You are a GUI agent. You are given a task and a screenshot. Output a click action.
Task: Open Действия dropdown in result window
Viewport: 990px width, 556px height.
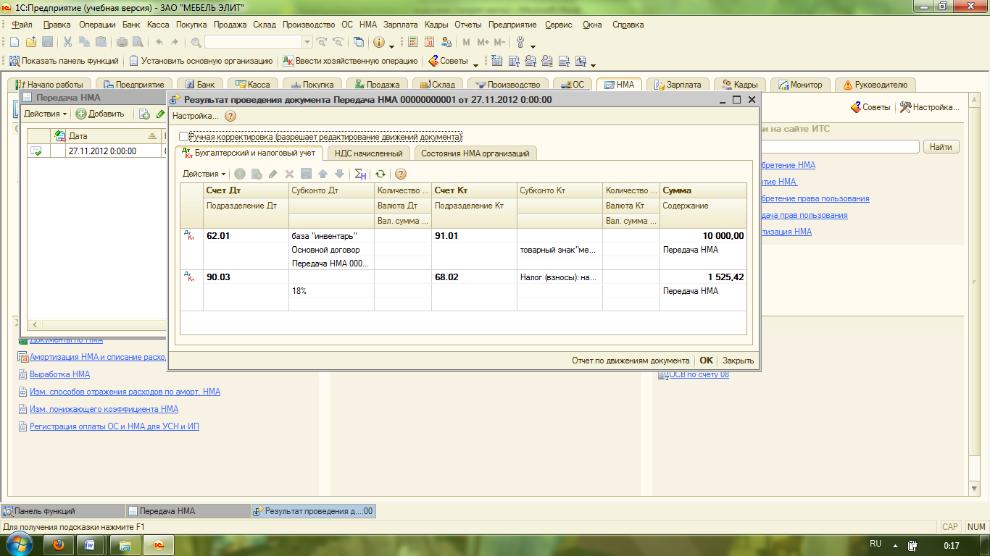pos(204,174)
